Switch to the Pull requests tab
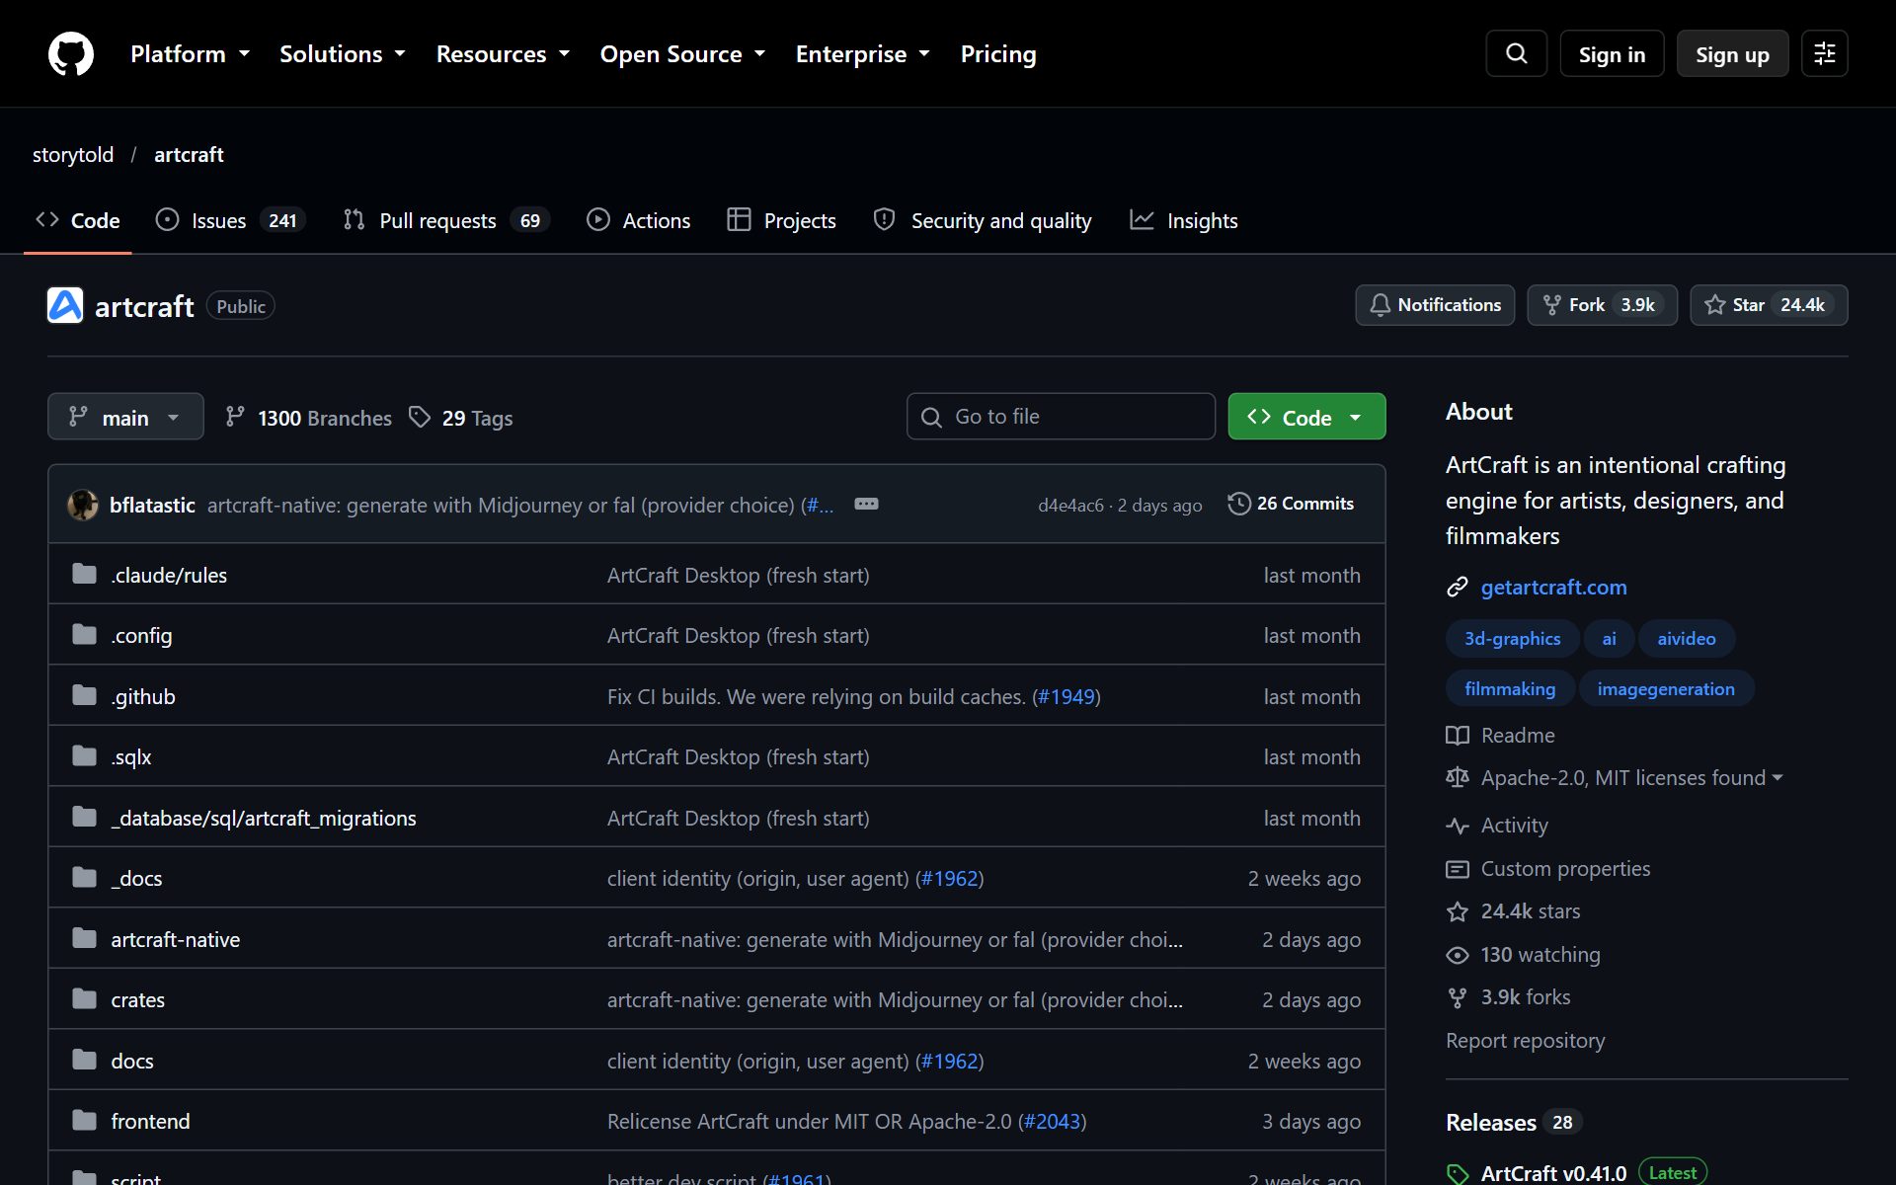1896x1185 pixels. (x=445, y=220)
